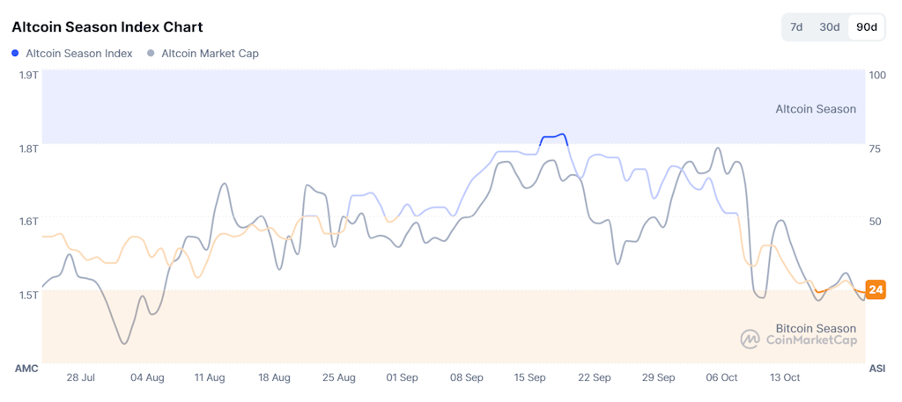Toggle the Altcoin Market Cap series label
This screenshot has height=402, width=902.
pyautogui.click(x=210, y=54)
